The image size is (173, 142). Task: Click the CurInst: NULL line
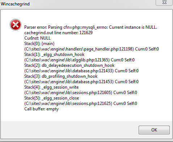tap(37, 38)
